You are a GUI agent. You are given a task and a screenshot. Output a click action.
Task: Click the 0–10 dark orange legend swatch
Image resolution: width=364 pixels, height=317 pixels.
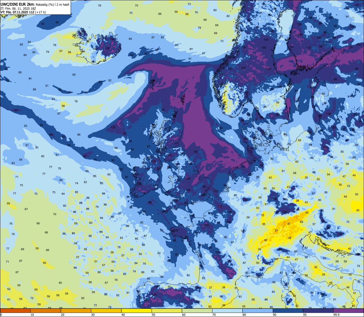click(x=15, y=311)
